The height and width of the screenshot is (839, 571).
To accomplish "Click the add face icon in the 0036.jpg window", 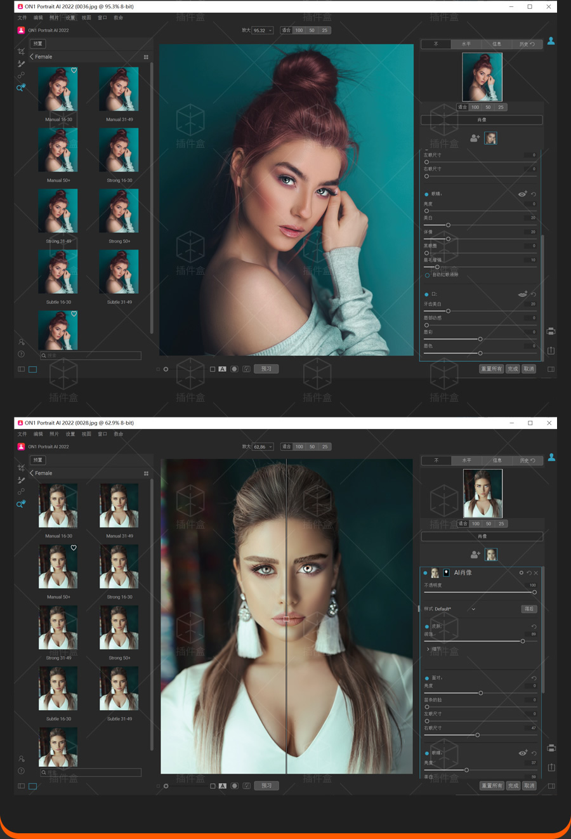I will [475, 138].
